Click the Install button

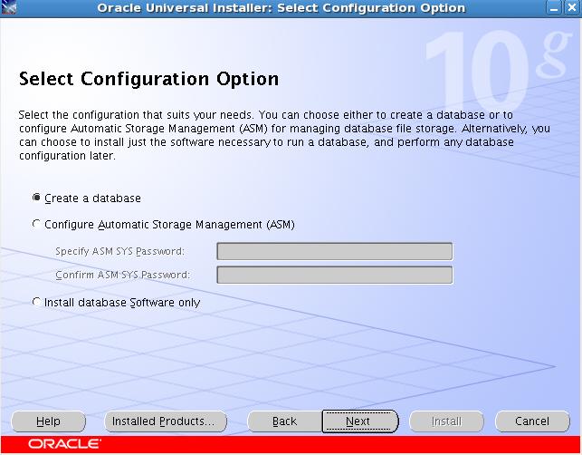[446, 421]
